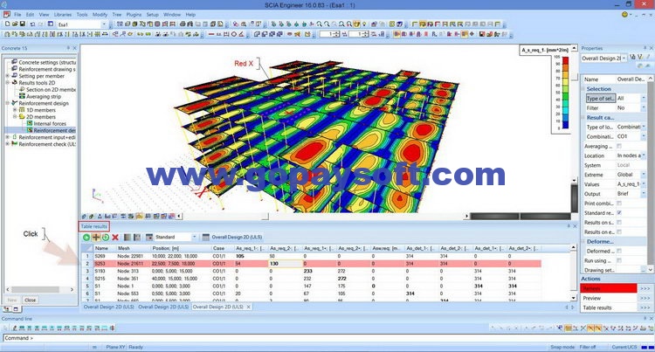
Task: Open the Type of sel... All dropdown
Action: (644, 98)
